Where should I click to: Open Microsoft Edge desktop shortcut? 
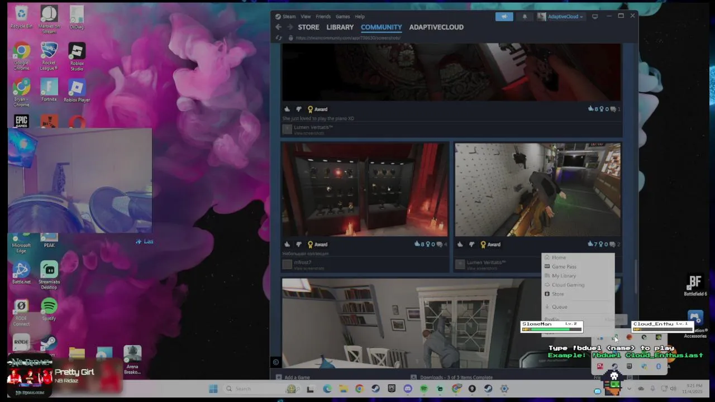coord(21,243)
